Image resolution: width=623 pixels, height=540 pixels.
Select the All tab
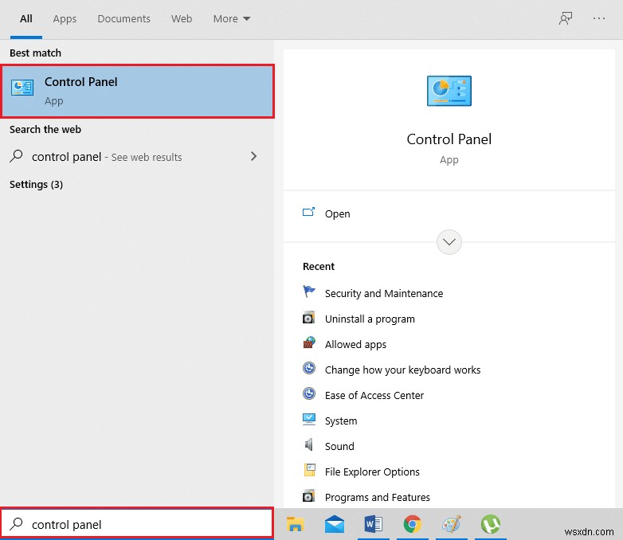(26, 18)
